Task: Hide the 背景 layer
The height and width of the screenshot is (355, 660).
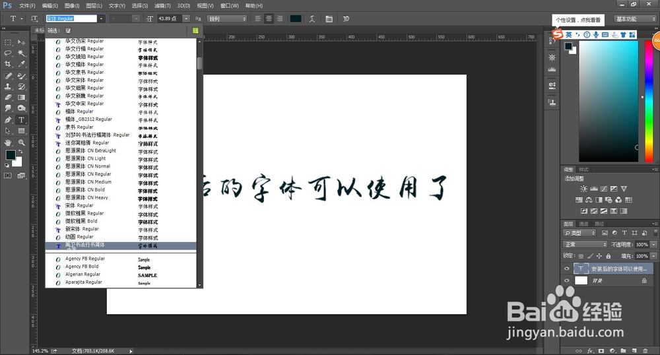Action: pyautogui.click(x=566, y=280)
